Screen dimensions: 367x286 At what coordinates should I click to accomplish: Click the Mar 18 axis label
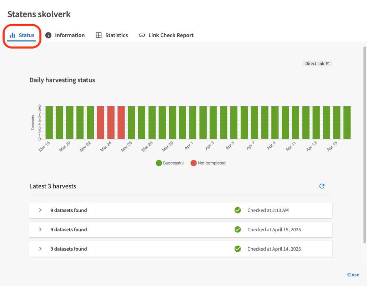(44, 147)
